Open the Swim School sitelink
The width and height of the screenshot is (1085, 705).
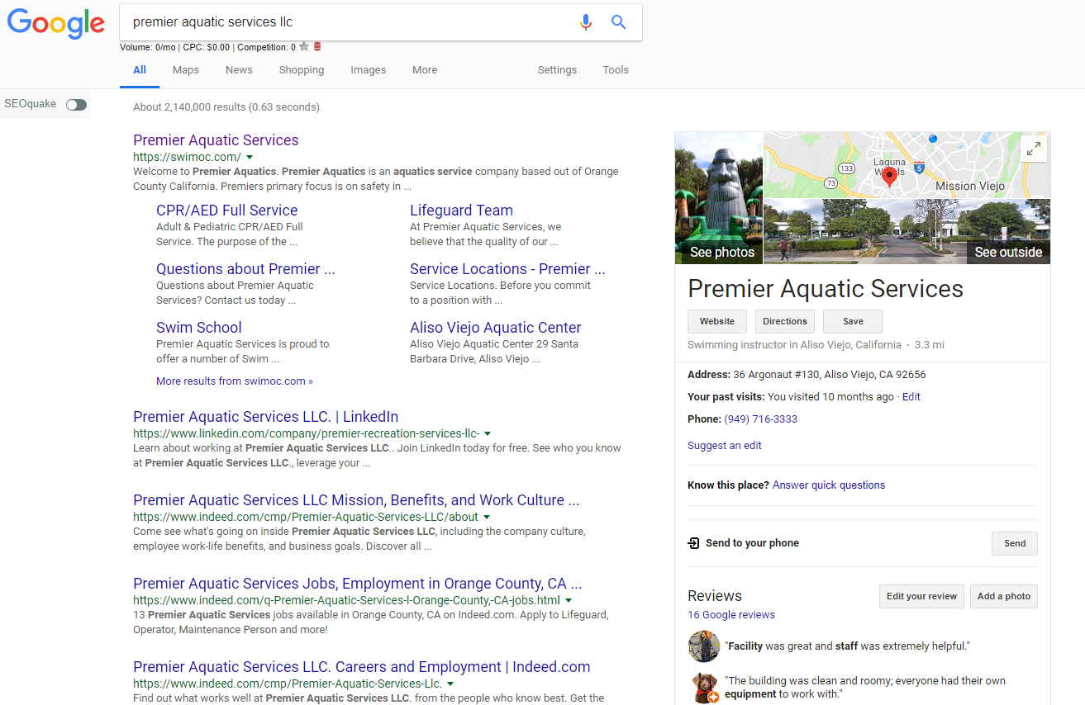coord(199,328)
